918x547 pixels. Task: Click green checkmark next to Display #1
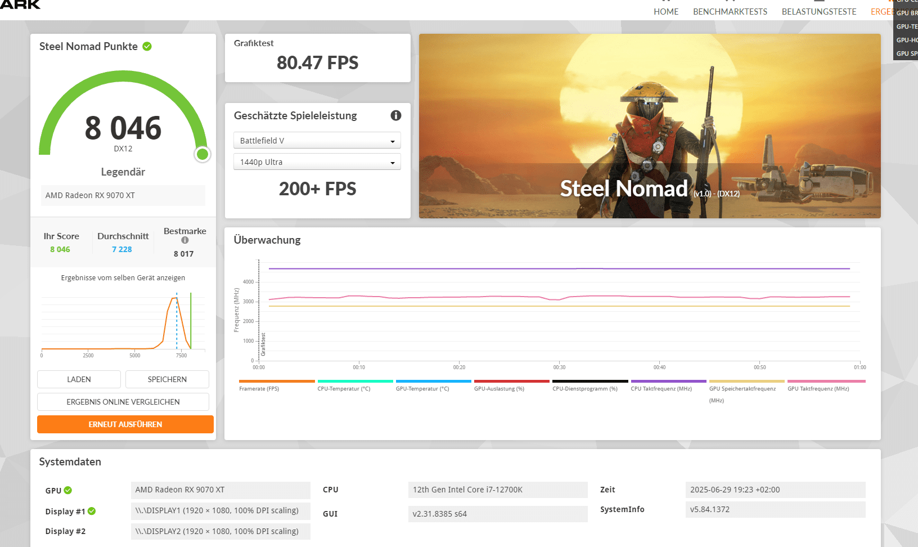92,511
